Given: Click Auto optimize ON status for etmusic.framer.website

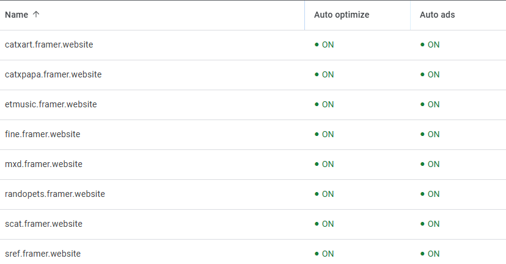Looking at the screenshot, I should pos(324,105).
